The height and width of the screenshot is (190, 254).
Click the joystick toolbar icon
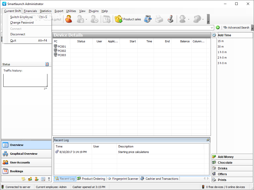tap(170, 19)
